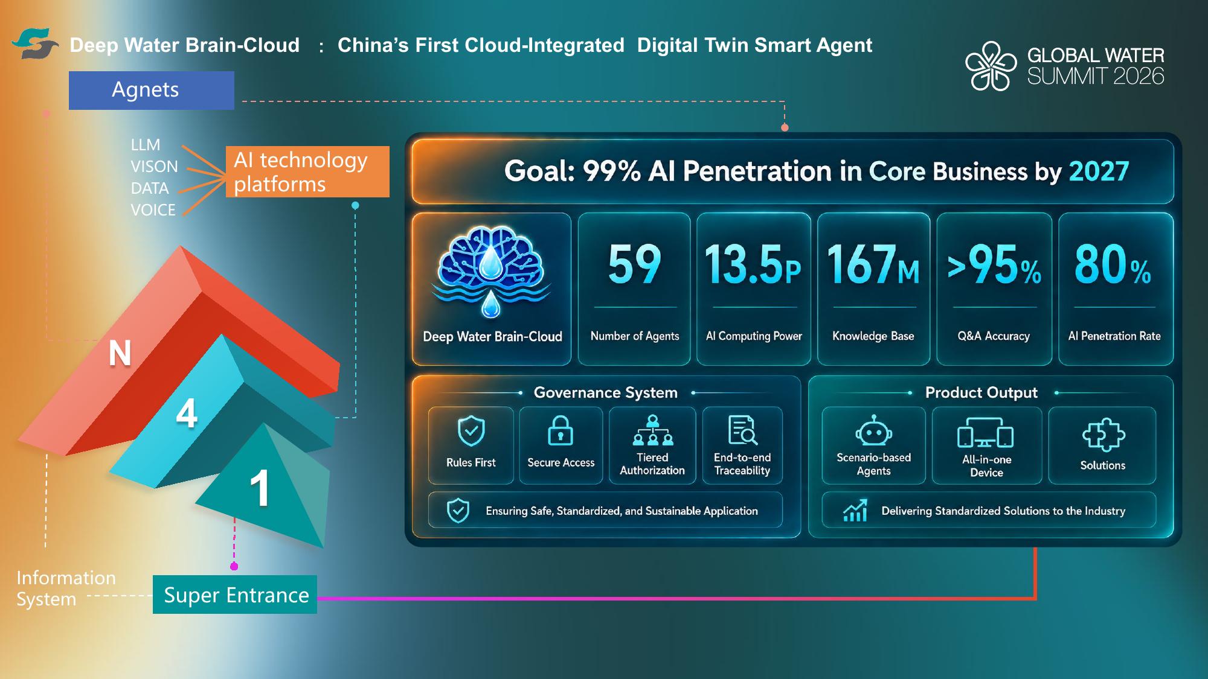Open the 59 Number of Agents card
The image size is (1208, 679).
(x=634, y=288)
